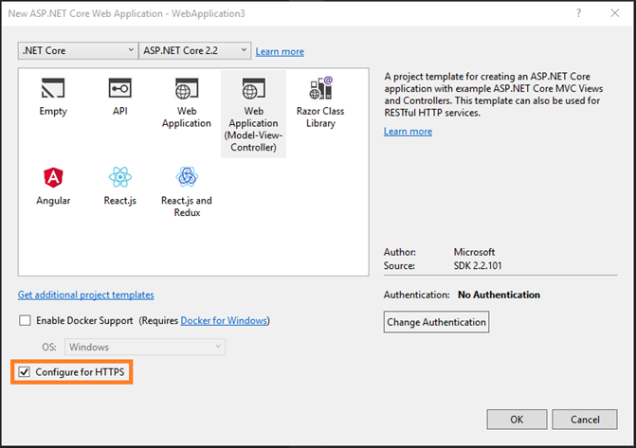Select the Empty project template icon
636x448 pixels.
[53, 88]
